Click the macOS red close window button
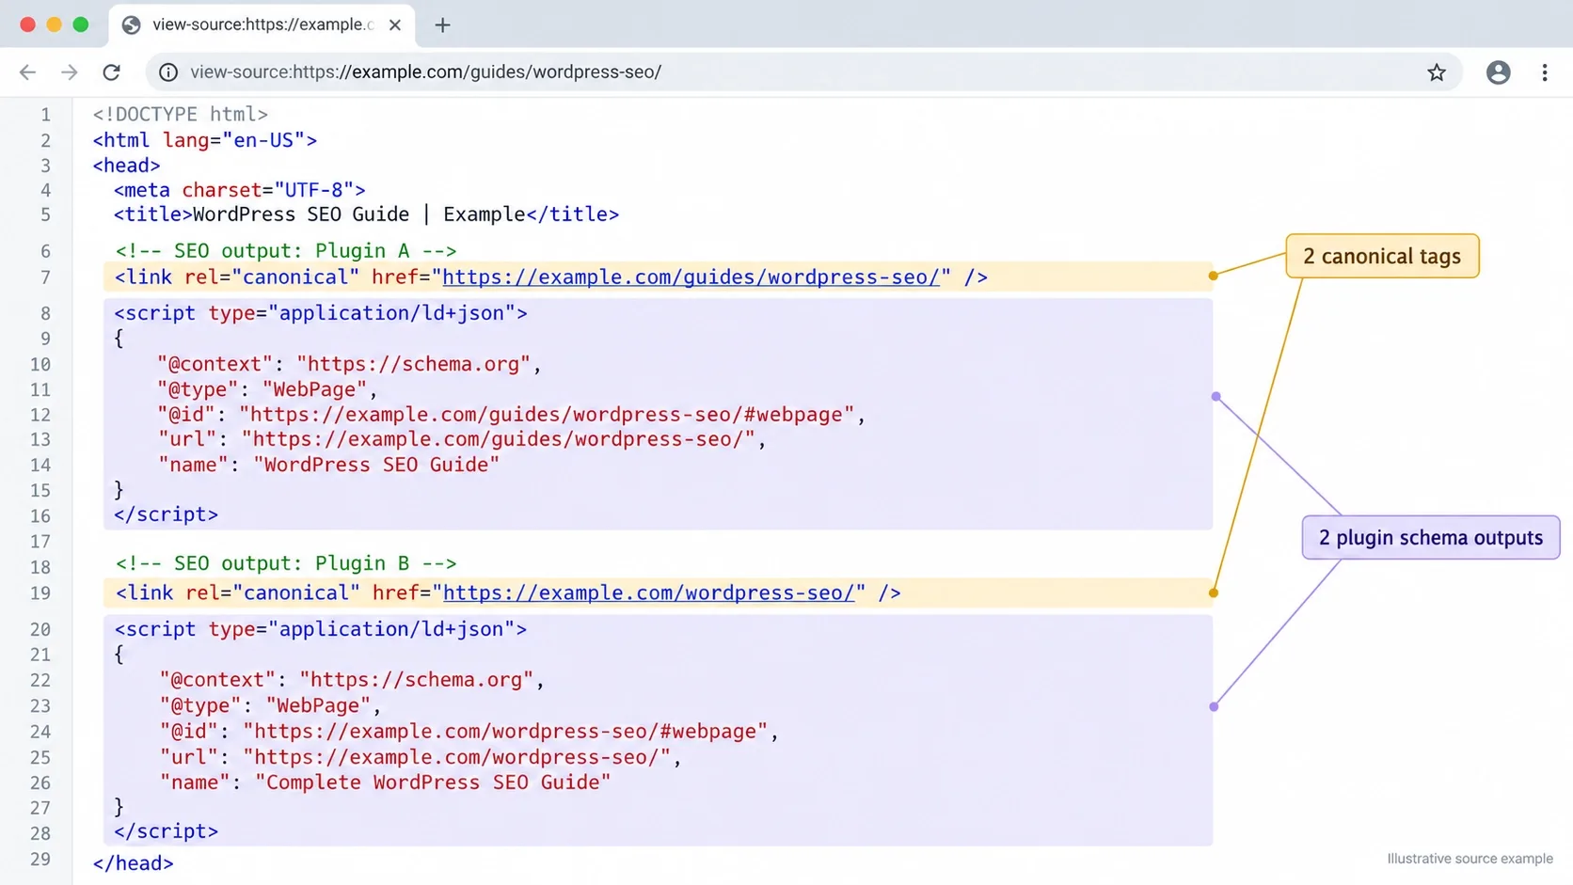The width and height of the screenshot is (1573, 885). click(27, 24)
